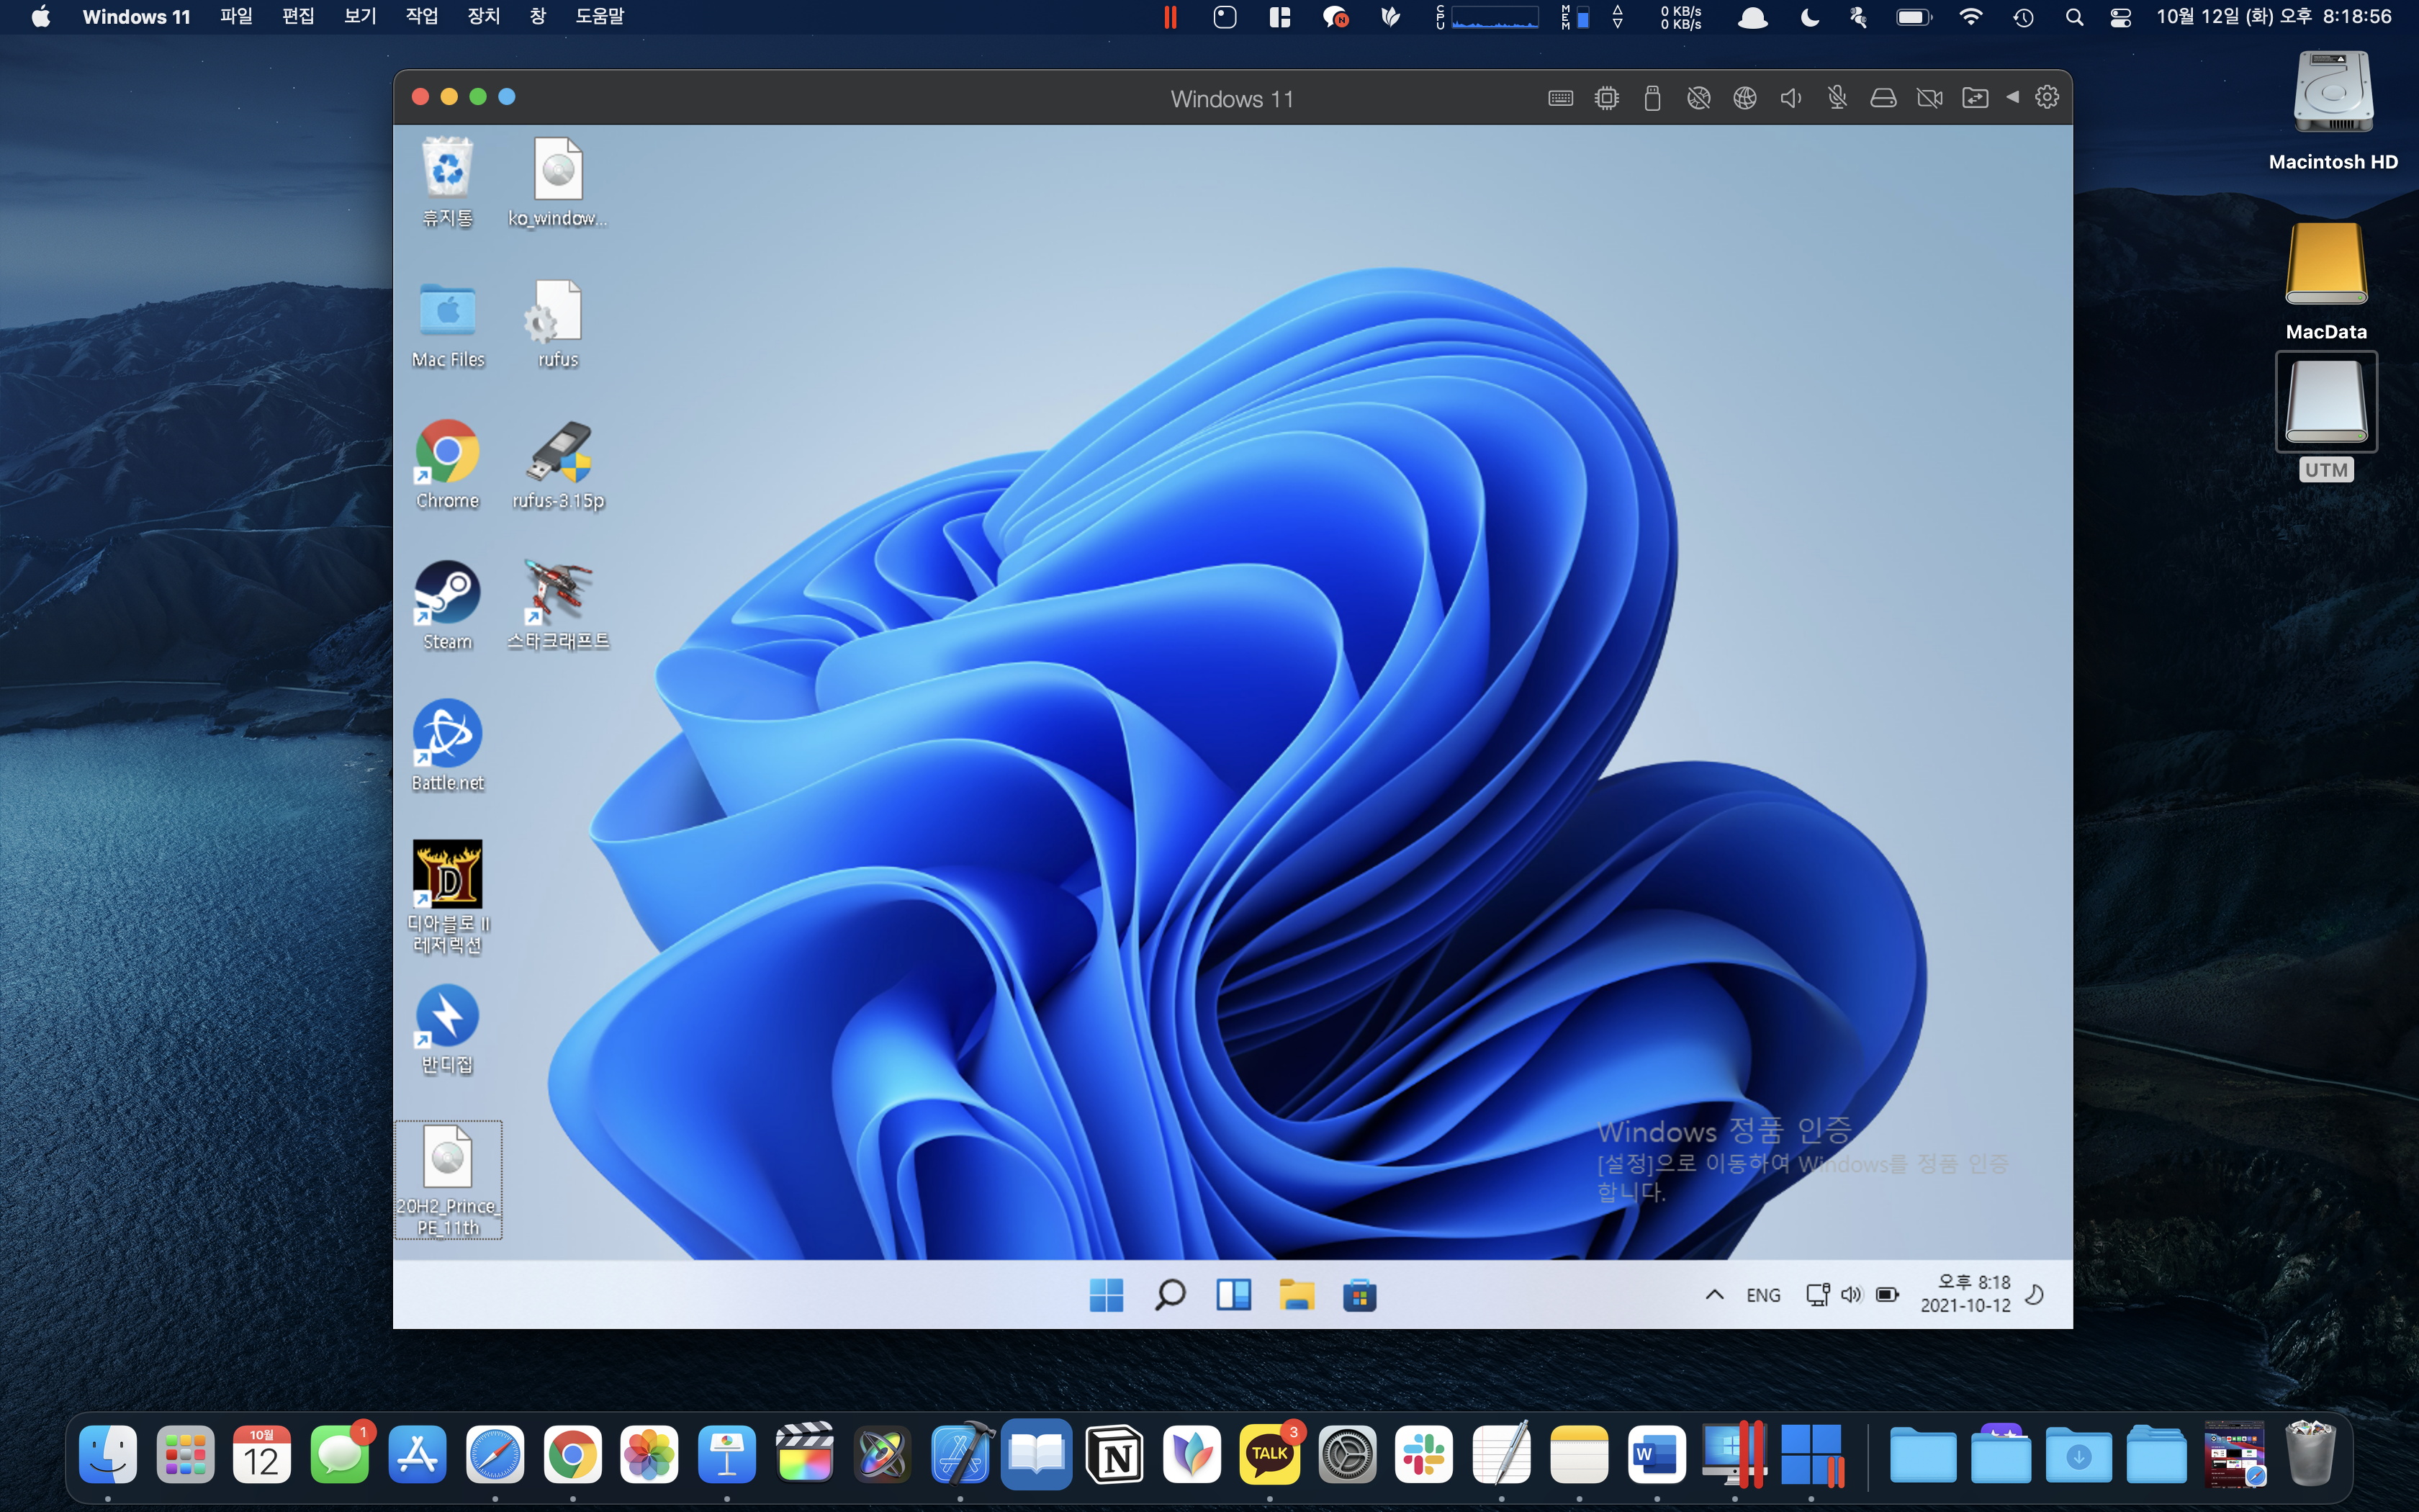Click the taskbar clock showing 2021-10-12
Image resolution: width=2419 pixels, height=1512 pixels.
click(1965, 1294)
